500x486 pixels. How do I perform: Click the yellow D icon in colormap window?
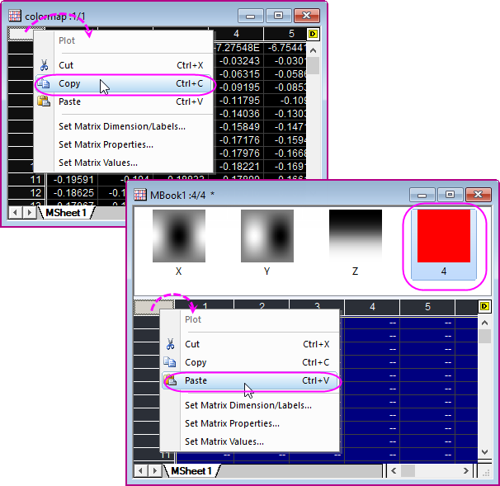point(313,34)
